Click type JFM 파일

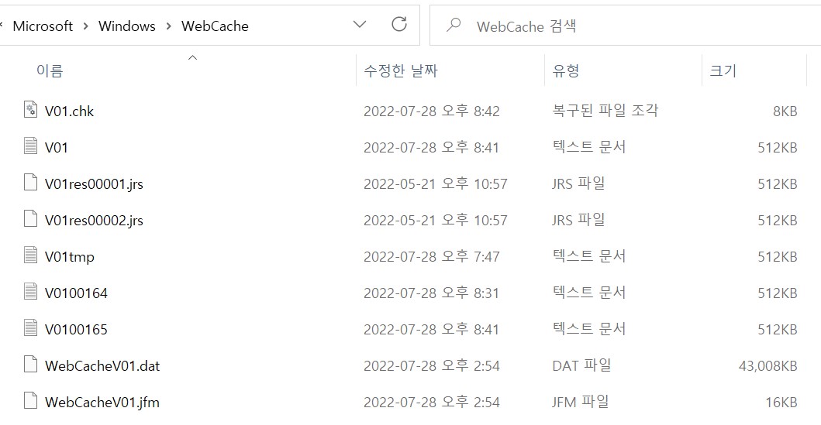point(580,402)
